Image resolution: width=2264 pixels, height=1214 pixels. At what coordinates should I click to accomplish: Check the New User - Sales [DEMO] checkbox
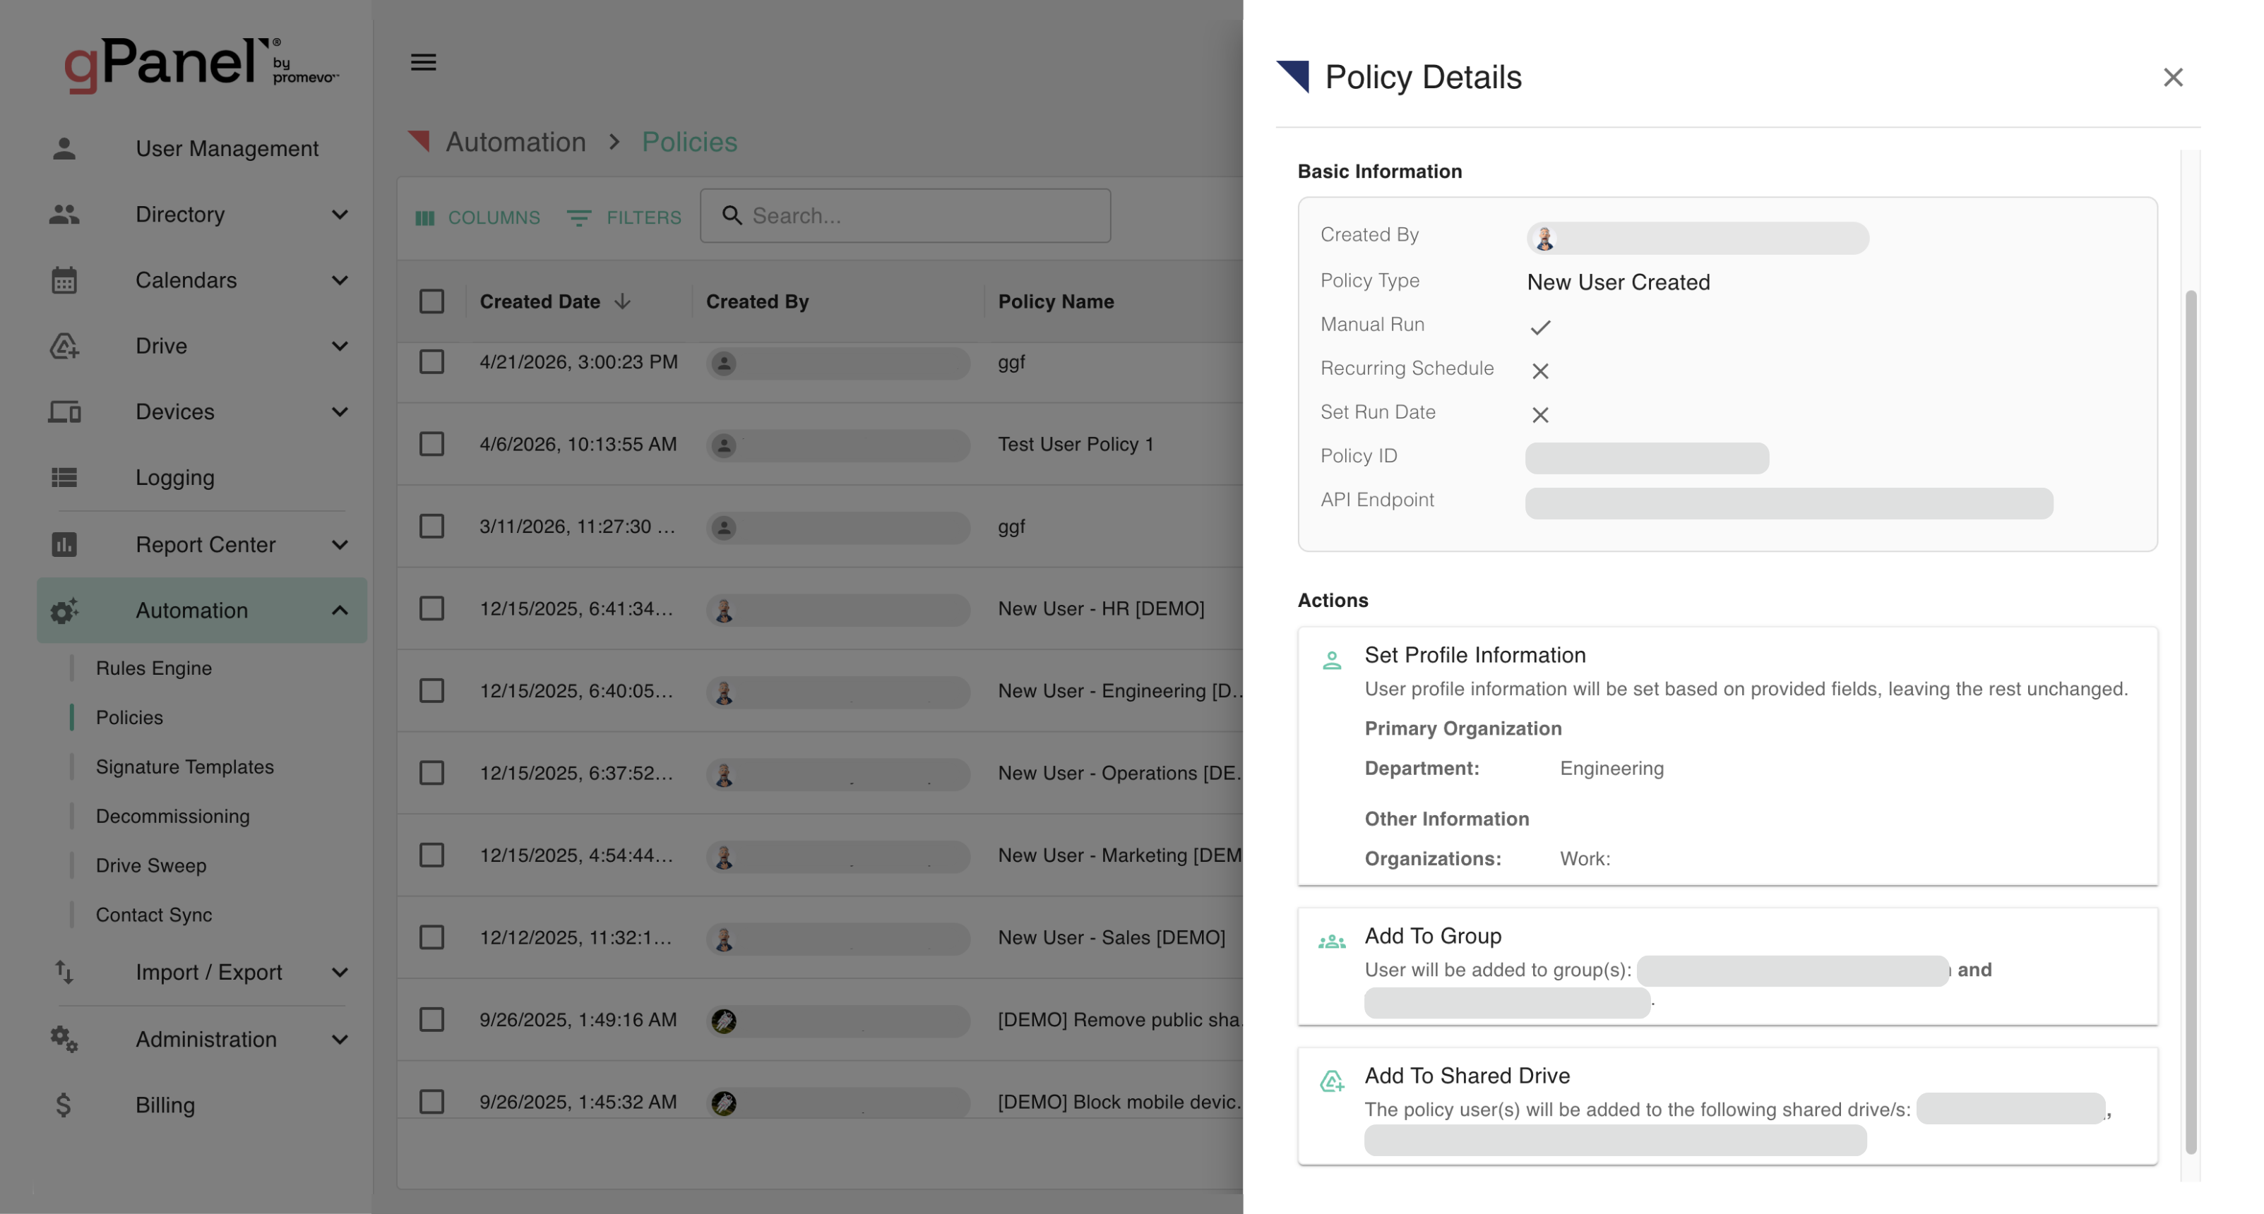click(x=431, y=937)
